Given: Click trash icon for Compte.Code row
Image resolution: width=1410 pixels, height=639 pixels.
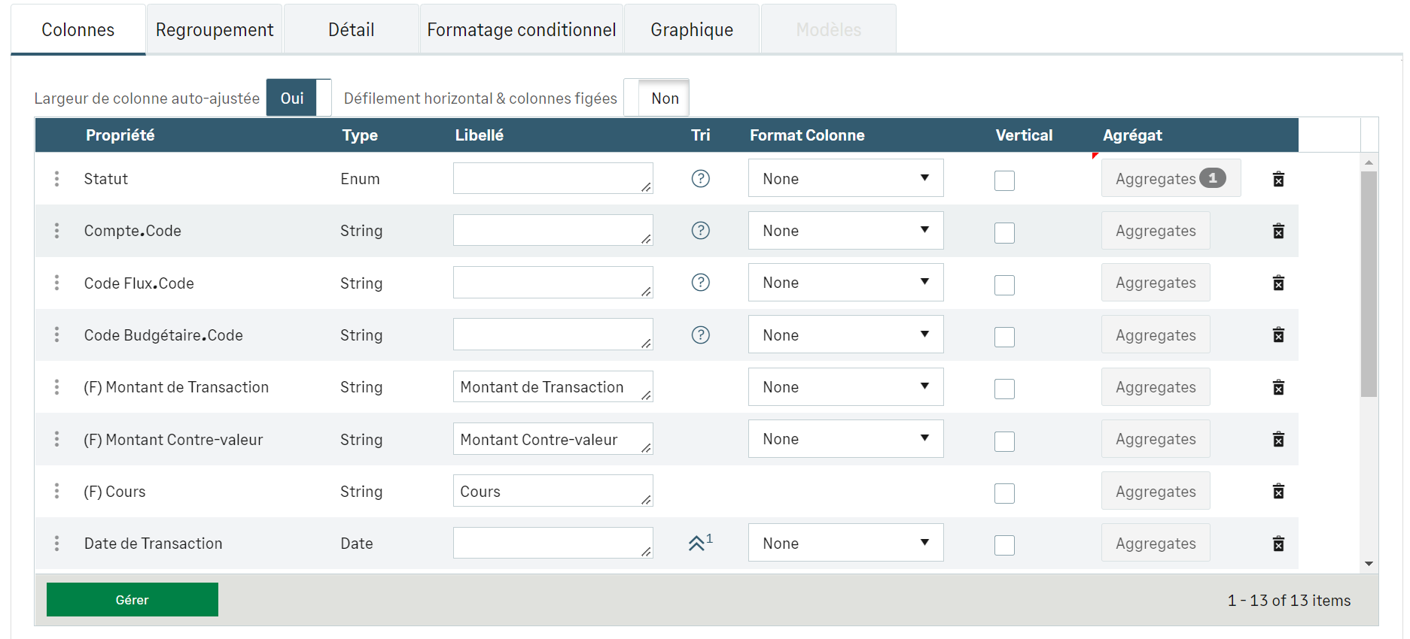Looking at the screenshot, I should point(1278,231).
